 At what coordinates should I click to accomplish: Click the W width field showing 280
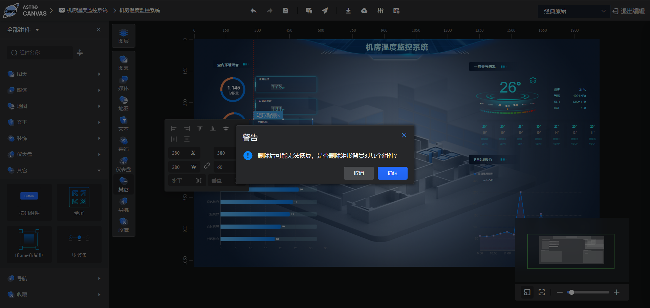coord(184,167)
